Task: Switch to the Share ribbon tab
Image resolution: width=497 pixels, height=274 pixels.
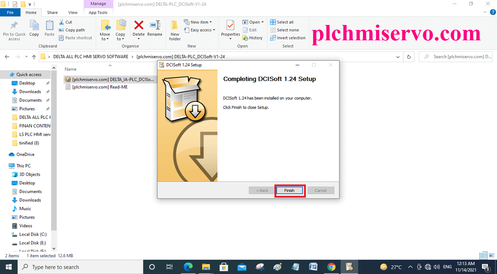Action: 52,13
